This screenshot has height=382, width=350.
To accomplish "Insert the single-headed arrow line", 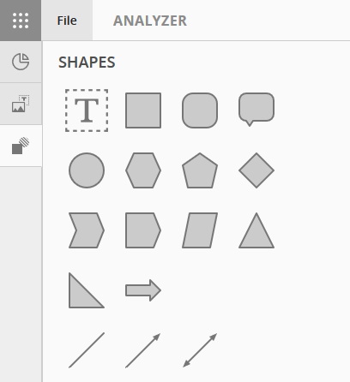I will click(143, 350).
